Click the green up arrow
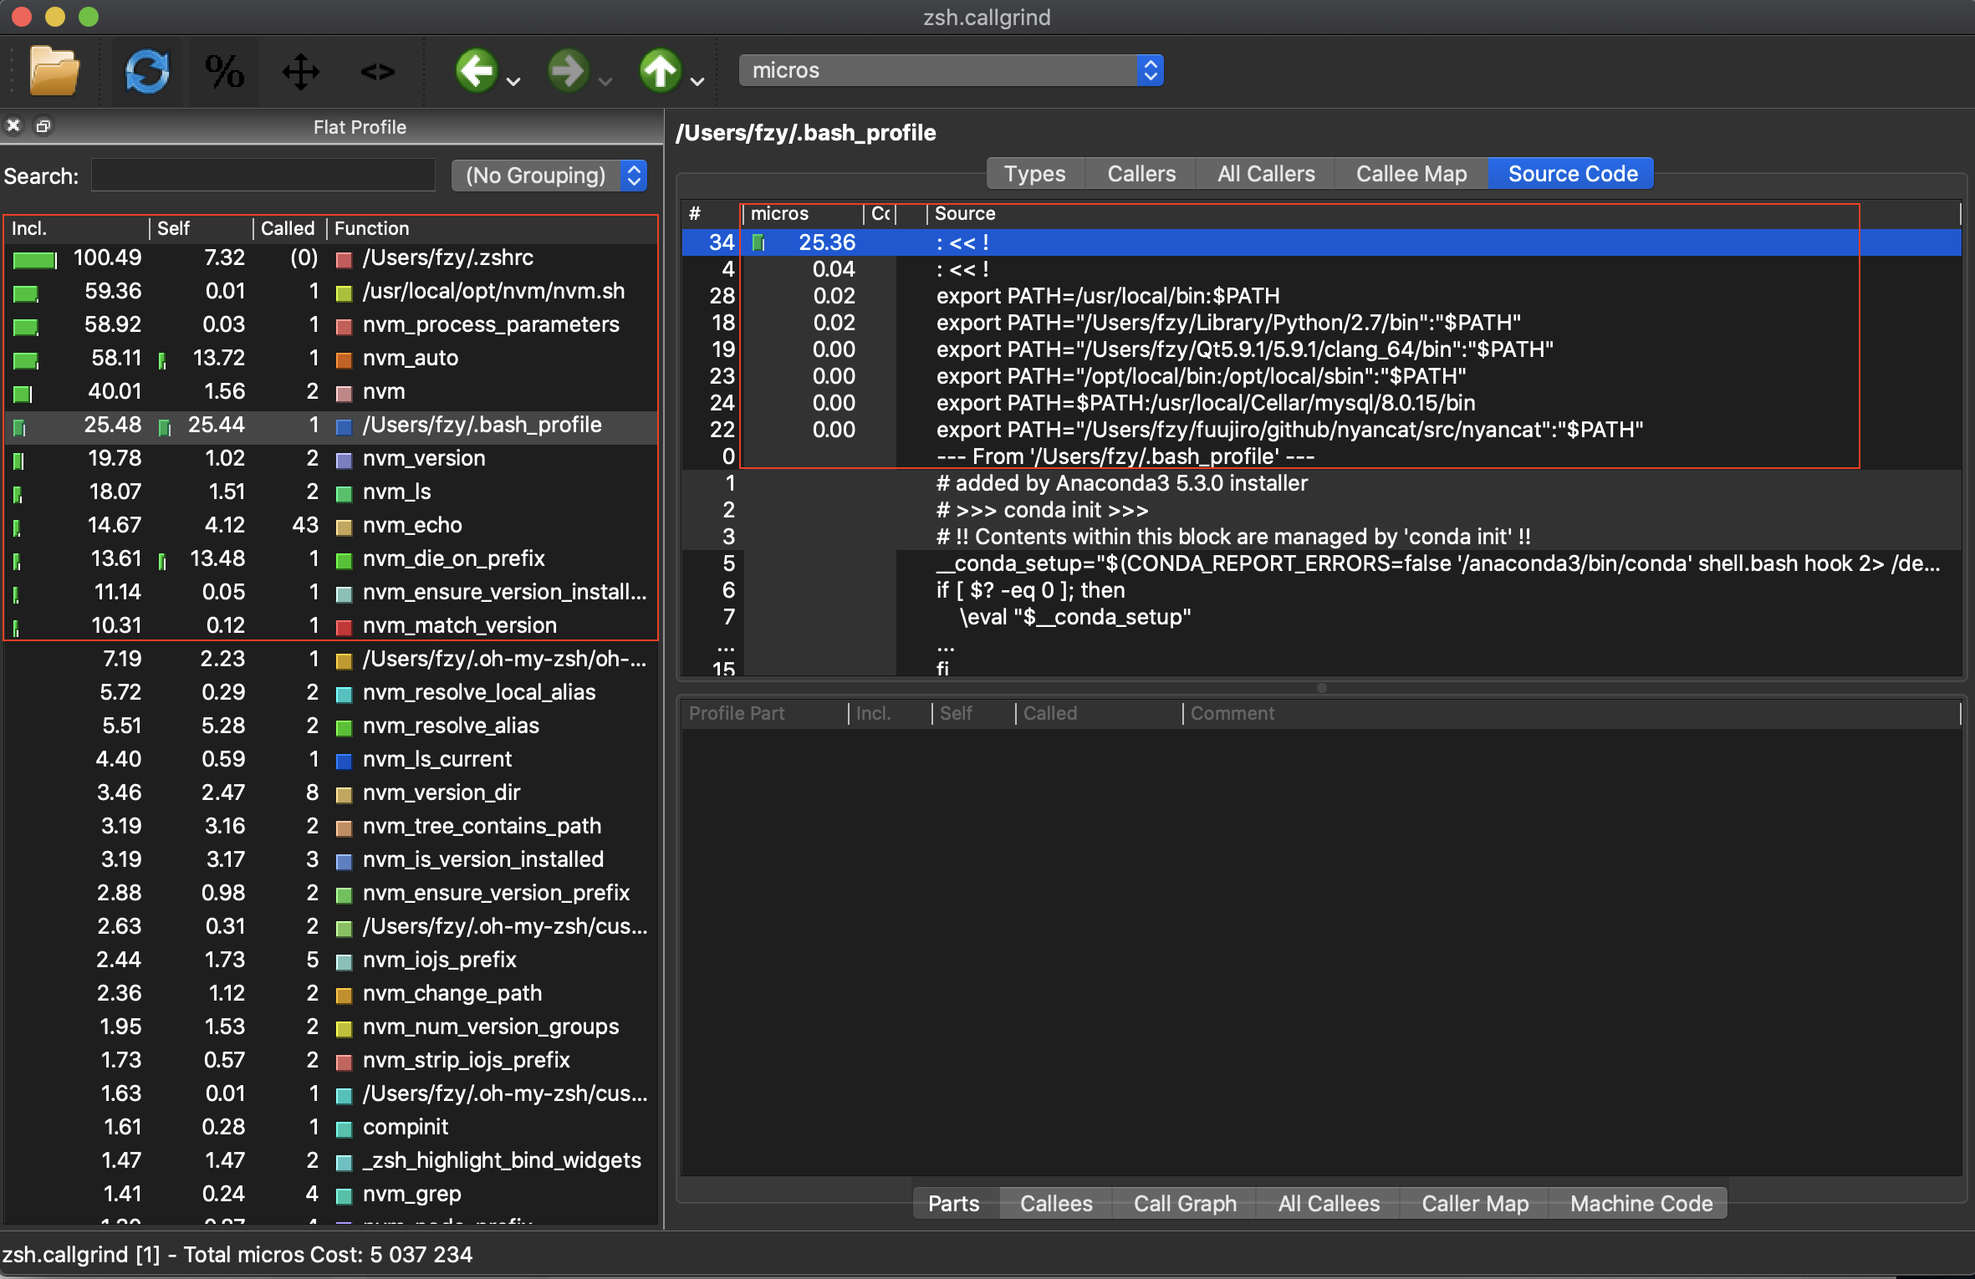The height and width of the screenshot is (1279, 1975). 661,70
